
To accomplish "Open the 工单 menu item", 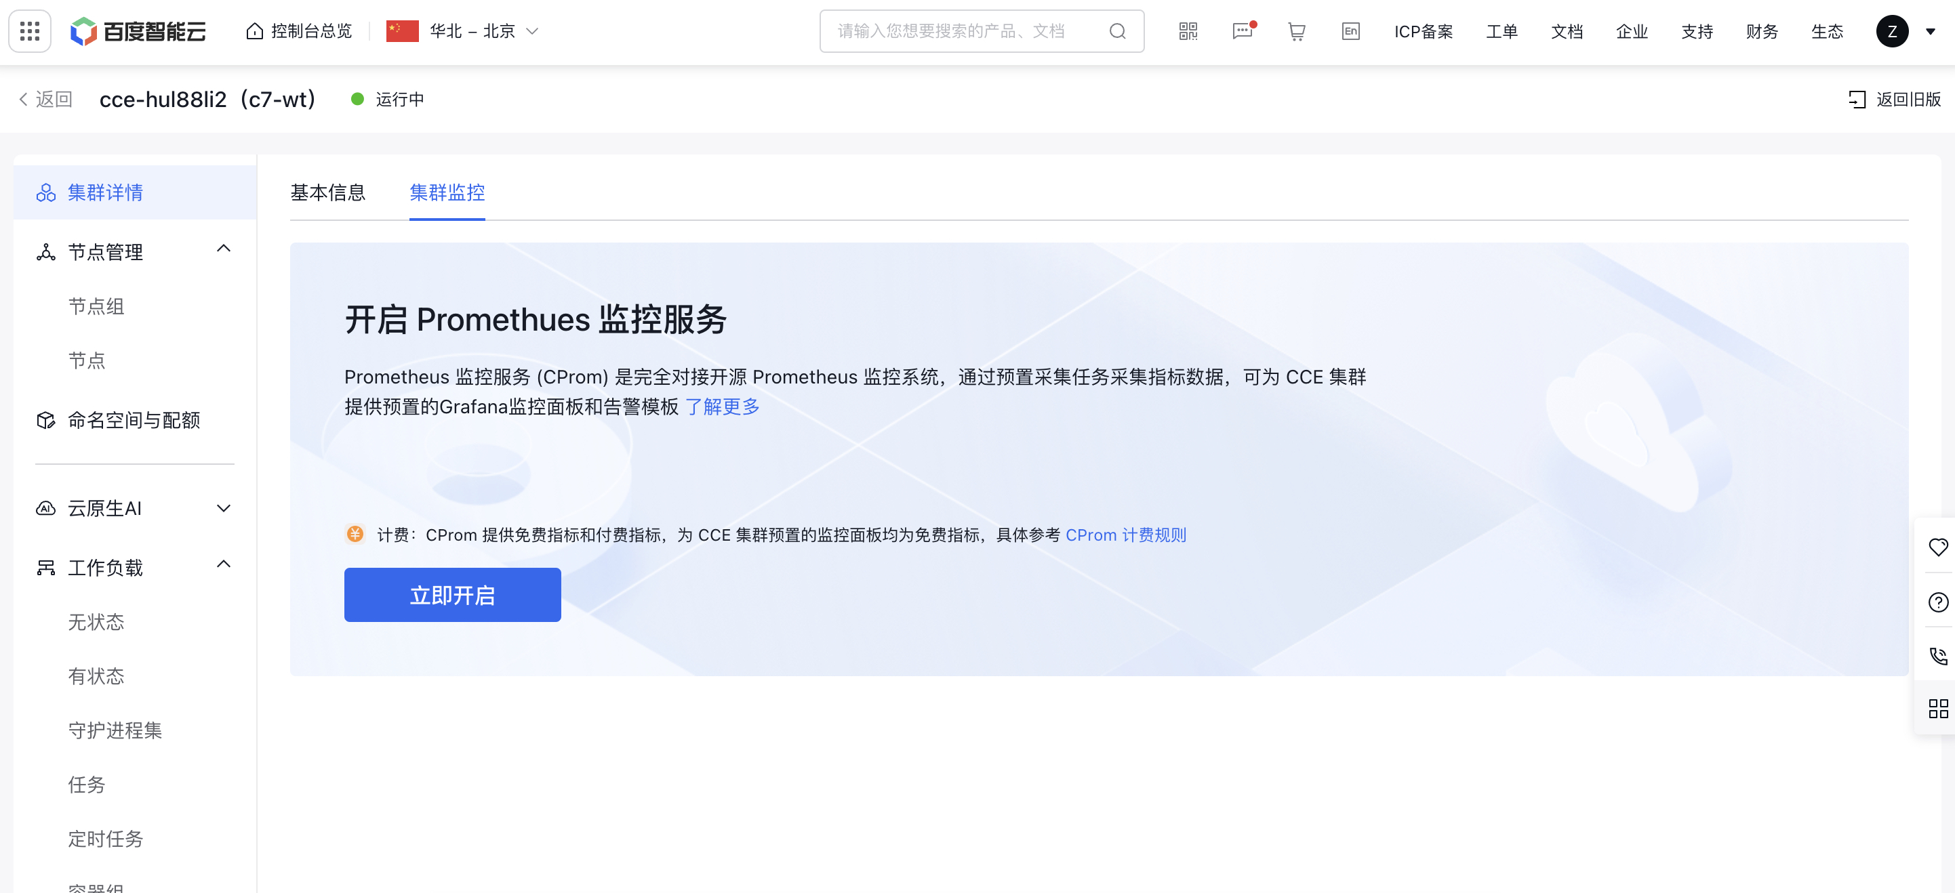I will pyautogui.click(x=1501, y=31).
